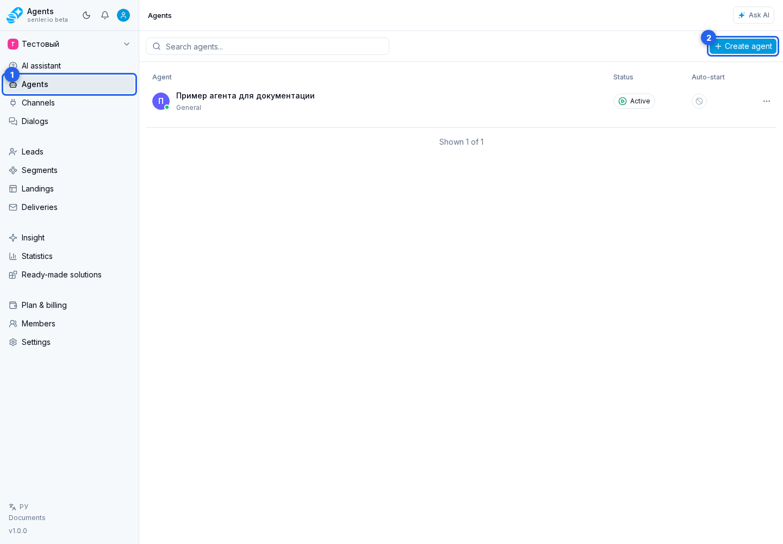This screenshot has height=544, width=783.
Task: Open notifications bell icon
Action: pyautogui.click(x=105, y=15)
